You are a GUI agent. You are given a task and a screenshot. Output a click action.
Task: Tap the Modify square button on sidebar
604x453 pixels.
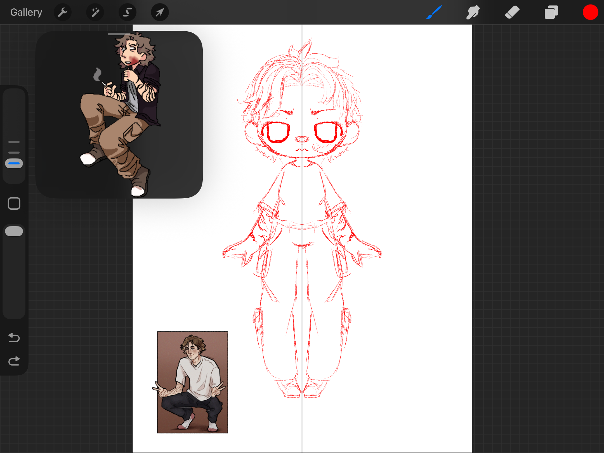[14, 203]
